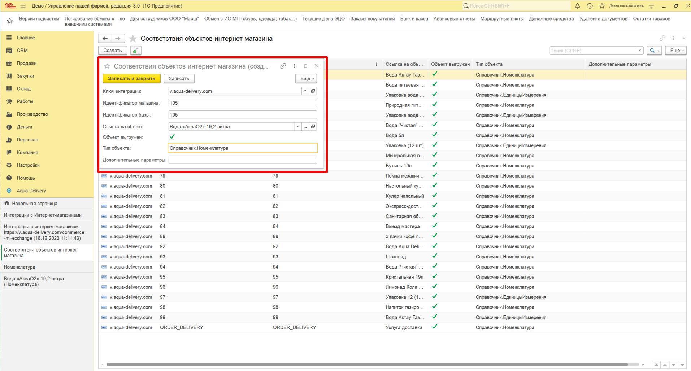Open Aqua Delivery section in sidebar
This screenshot has height=371, width=691.
coord(31,191)
